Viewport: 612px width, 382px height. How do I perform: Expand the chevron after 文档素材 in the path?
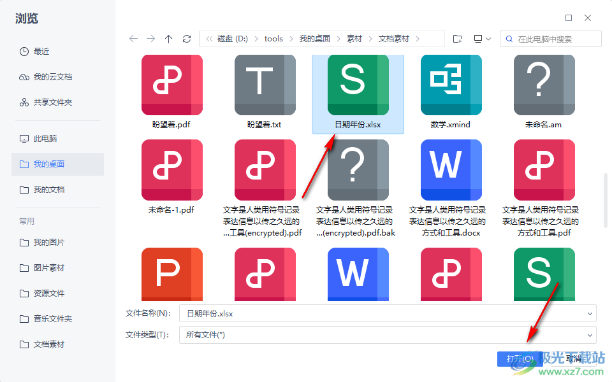click(x=418, y=39)
